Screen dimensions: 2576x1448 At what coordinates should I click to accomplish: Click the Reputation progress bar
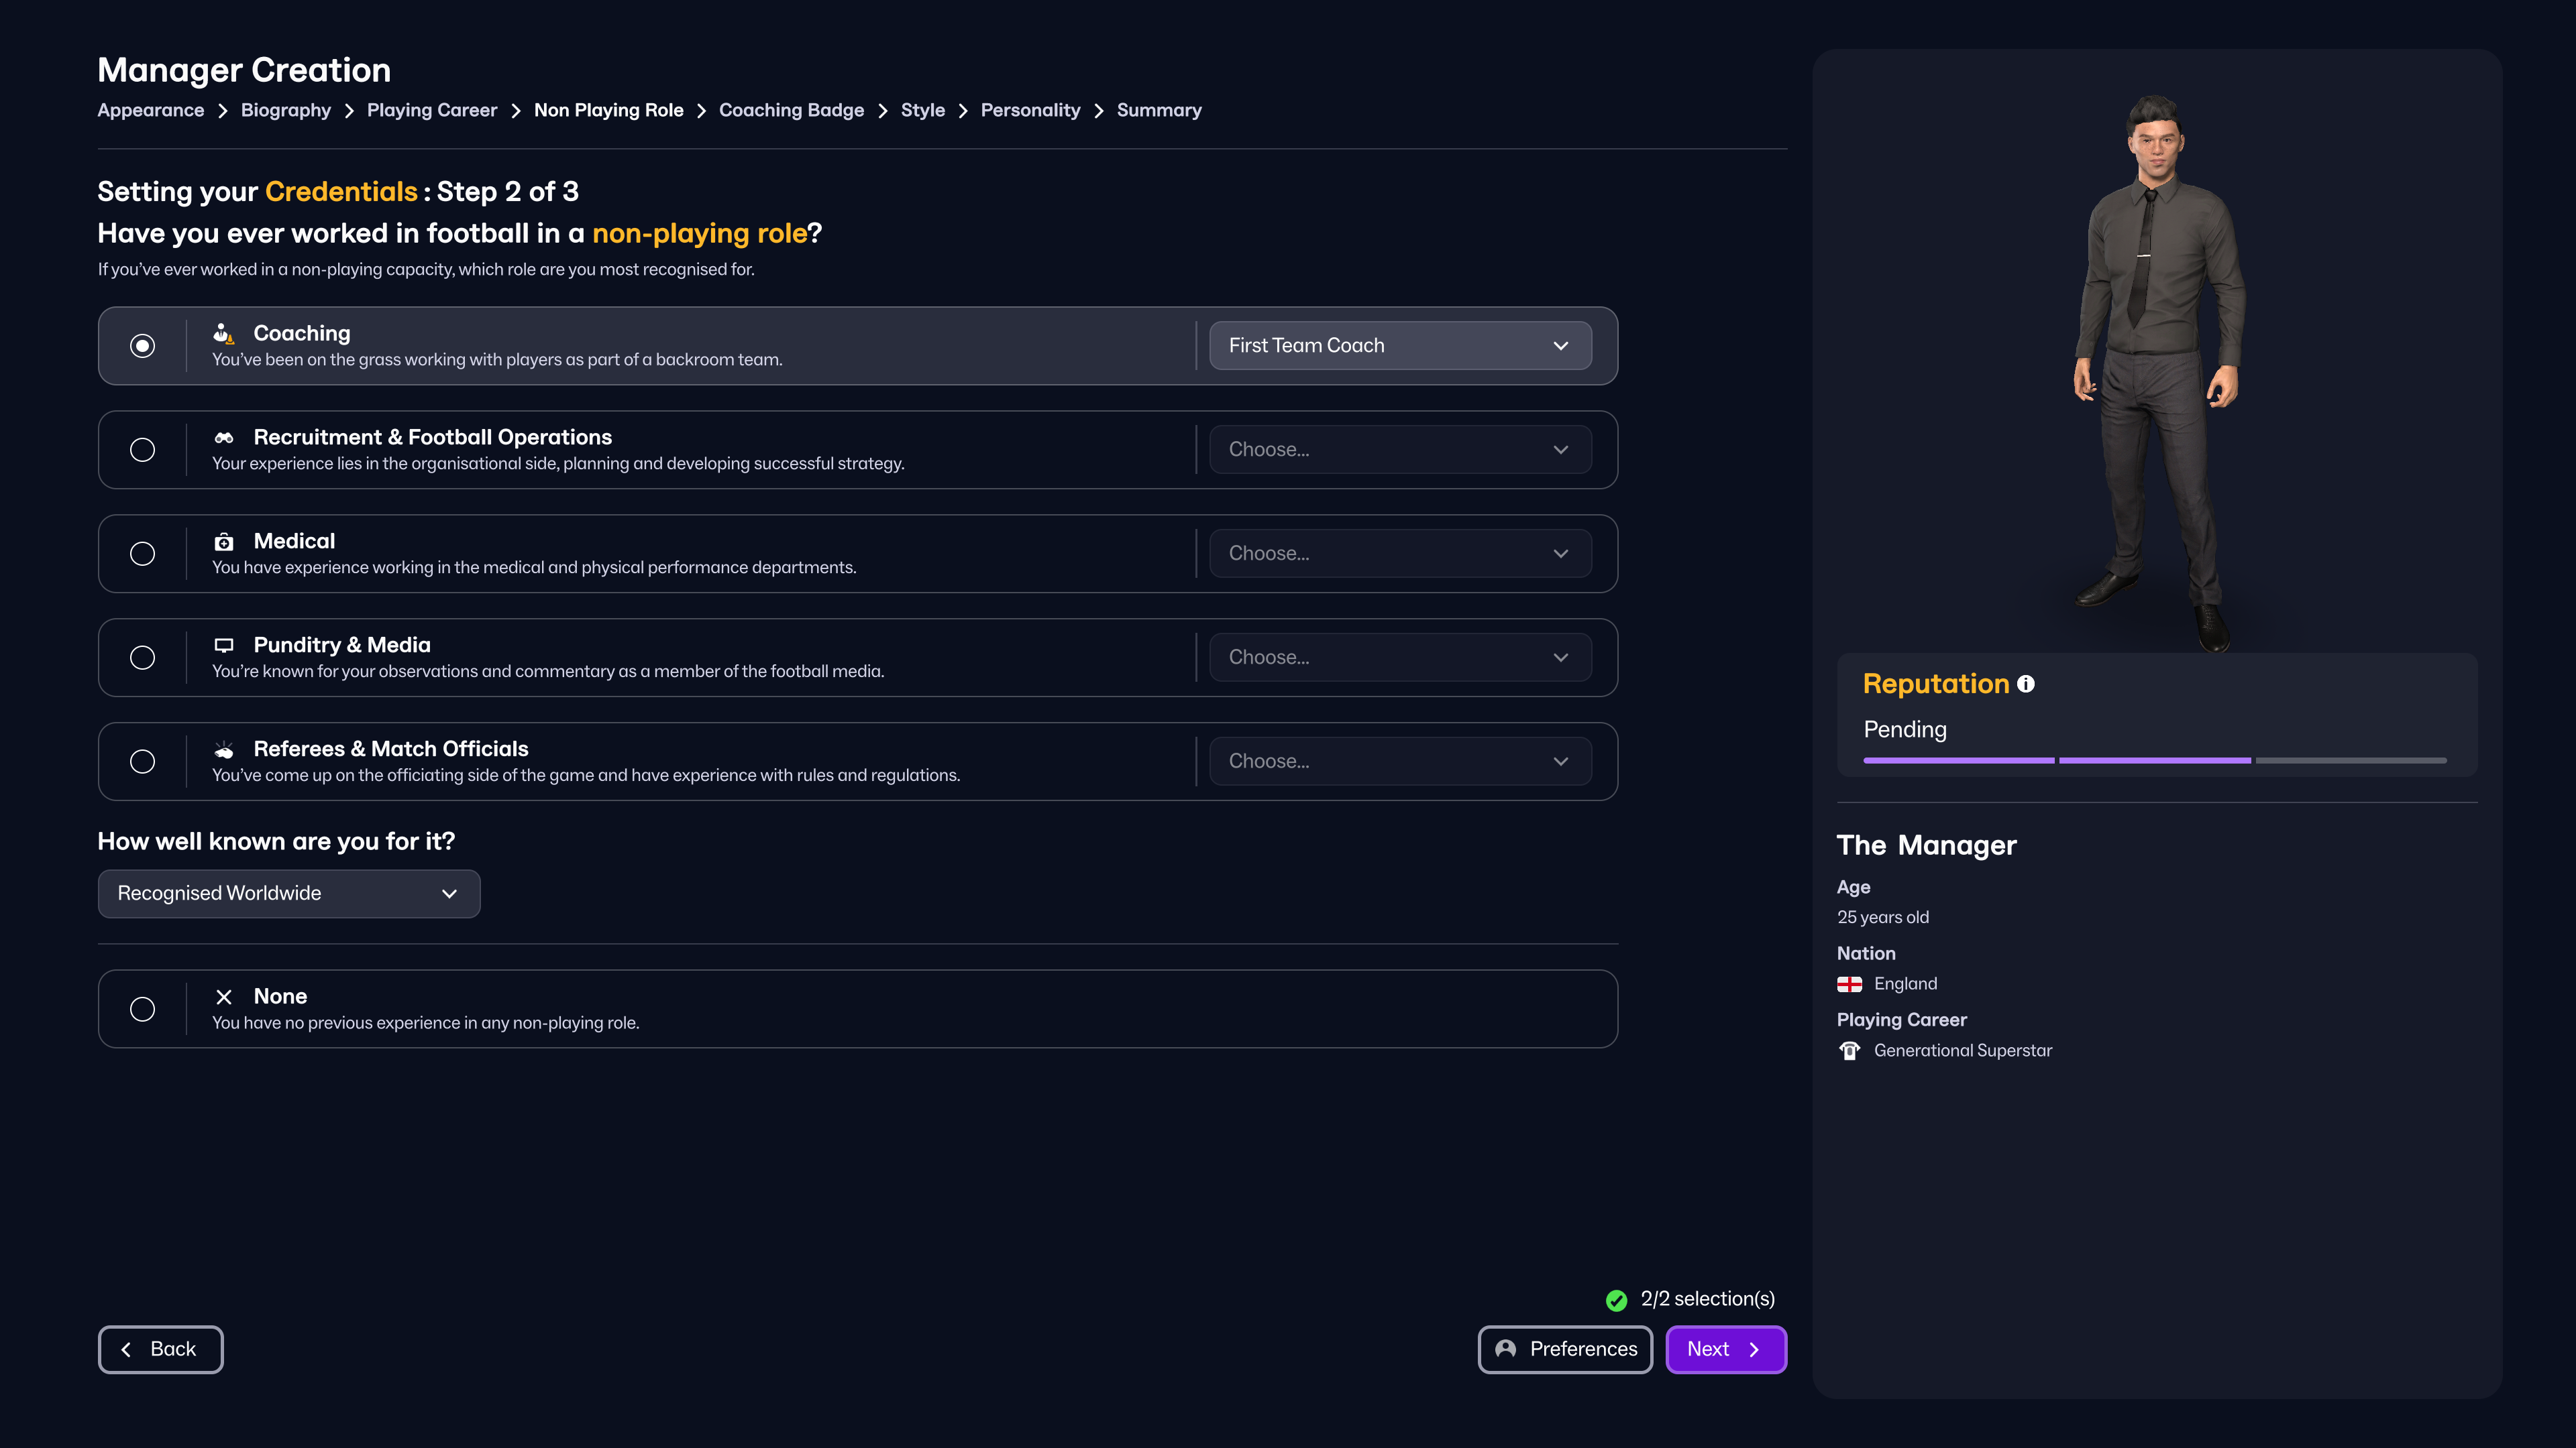click(2154, 760)
